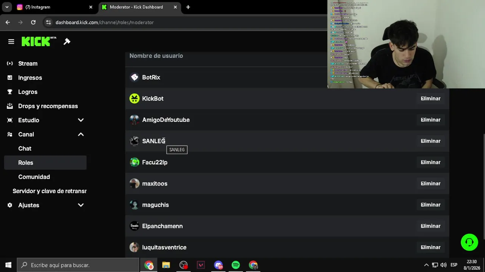
Task: Click the username maguchis
Action: 155,205
